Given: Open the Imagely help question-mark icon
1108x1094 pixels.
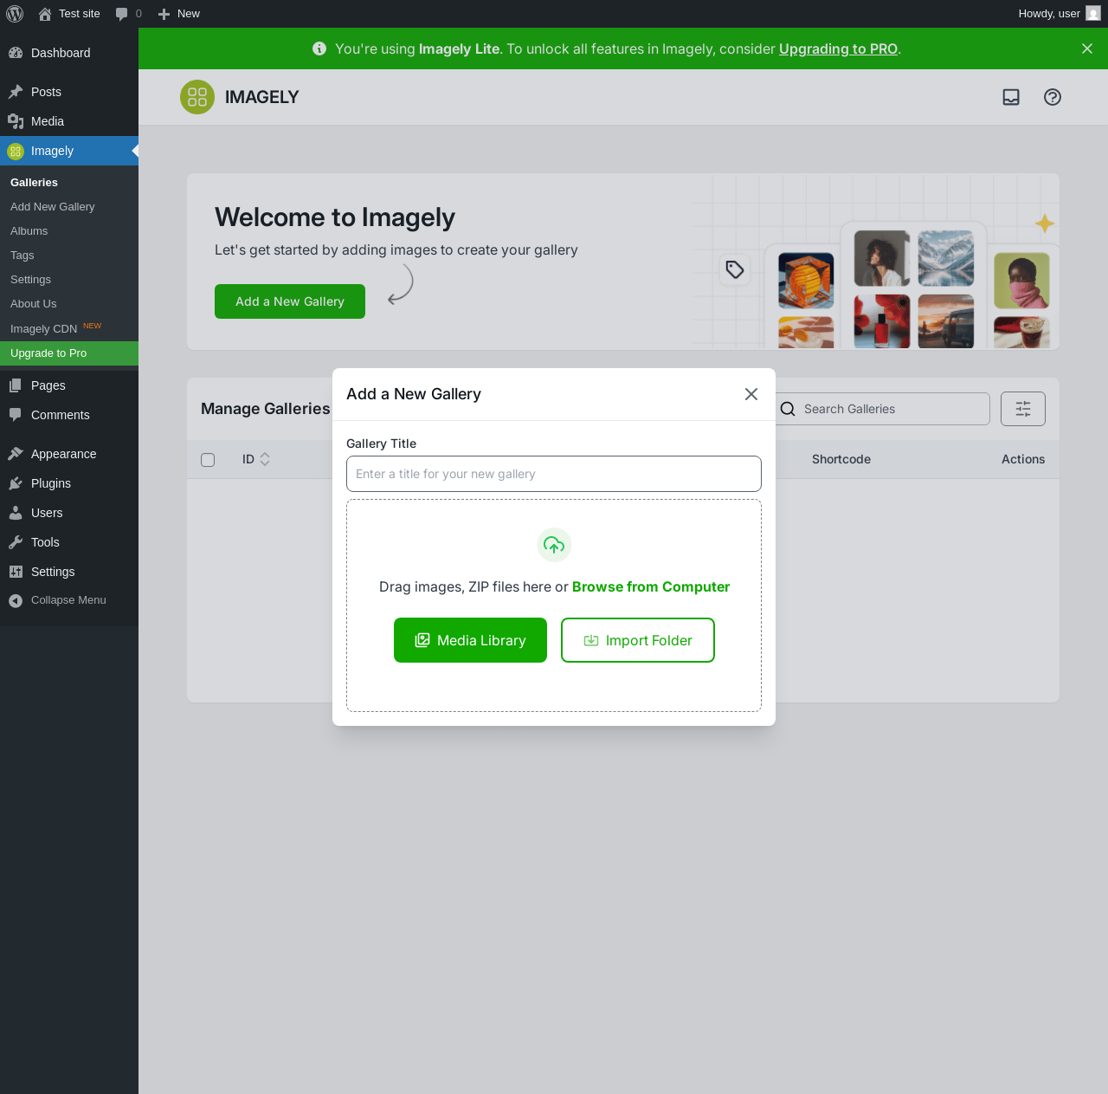Looking at the screenshot, I should (x=1053, y=97).
